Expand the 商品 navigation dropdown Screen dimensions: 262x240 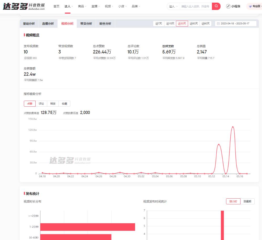click(82, 6)
